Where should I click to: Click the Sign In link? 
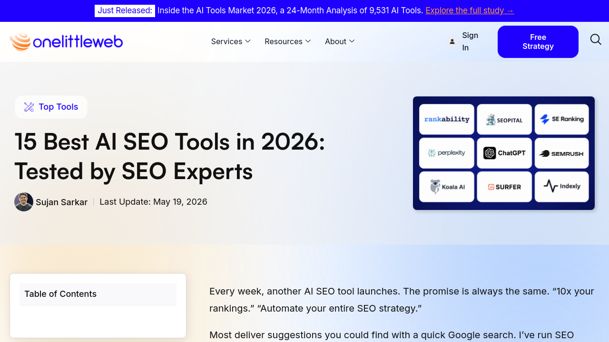[x=470, y=41]
